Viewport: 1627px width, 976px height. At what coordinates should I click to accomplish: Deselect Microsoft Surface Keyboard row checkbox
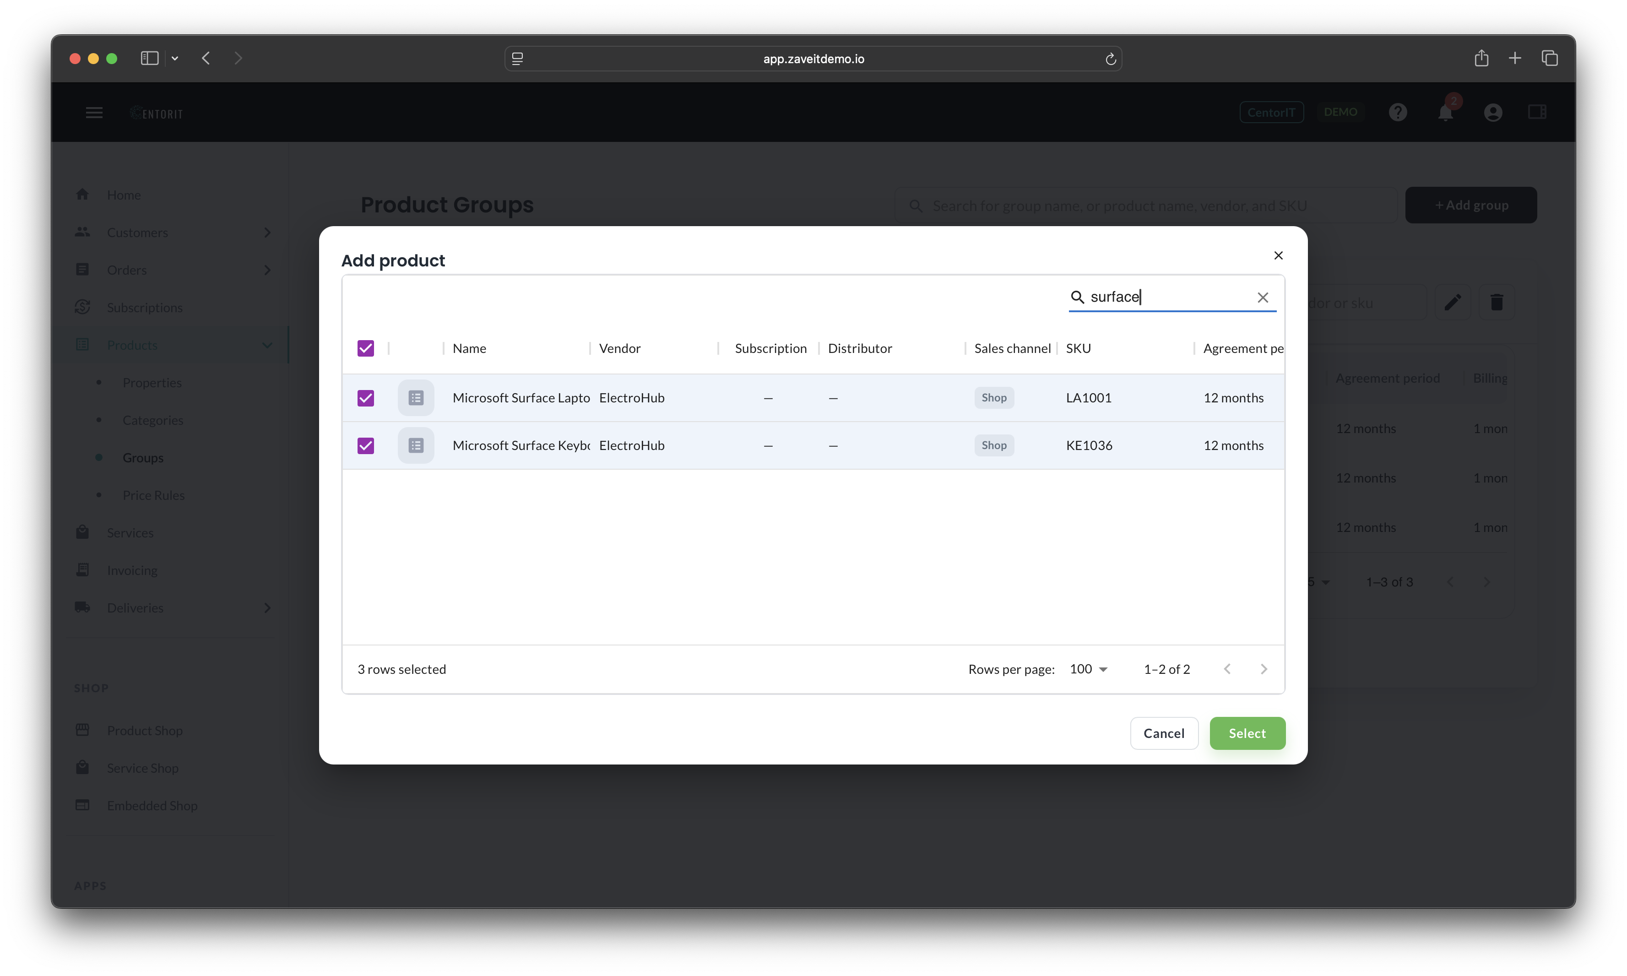point(366,445)
